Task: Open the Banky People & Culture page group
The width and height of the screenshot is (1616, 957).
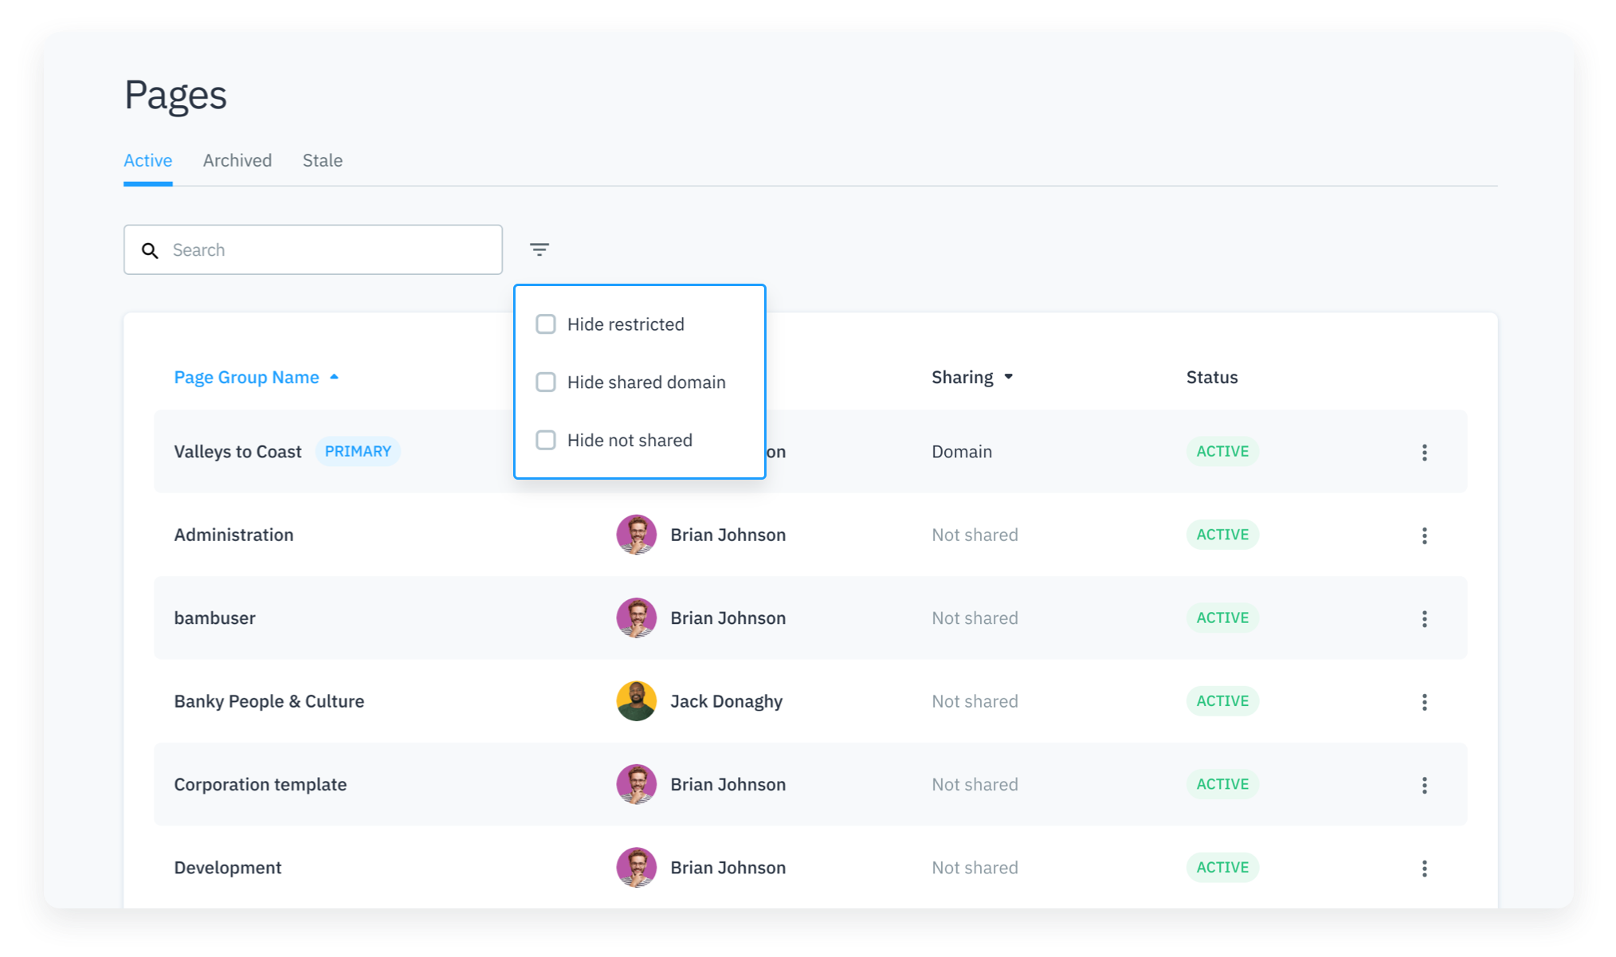Action: [269, 701]
